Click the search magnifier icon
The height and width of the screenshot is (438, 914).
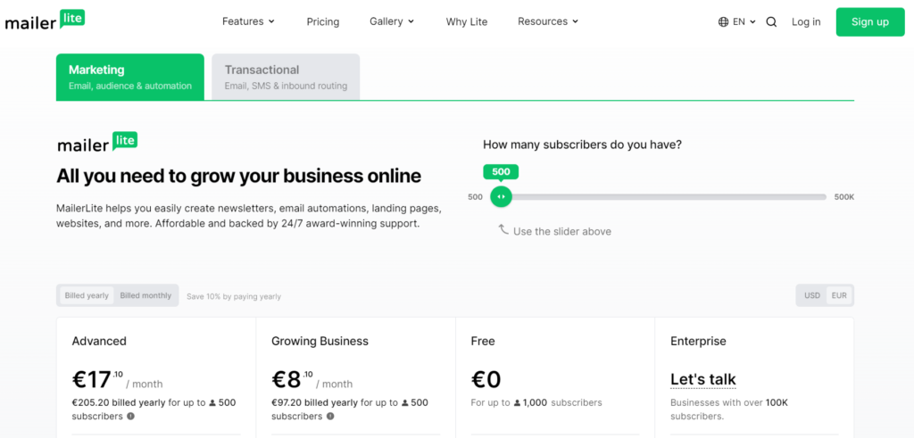point(771,22)
